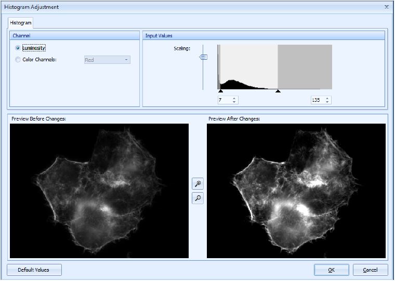Click the zoom in magnifier button

197,184
